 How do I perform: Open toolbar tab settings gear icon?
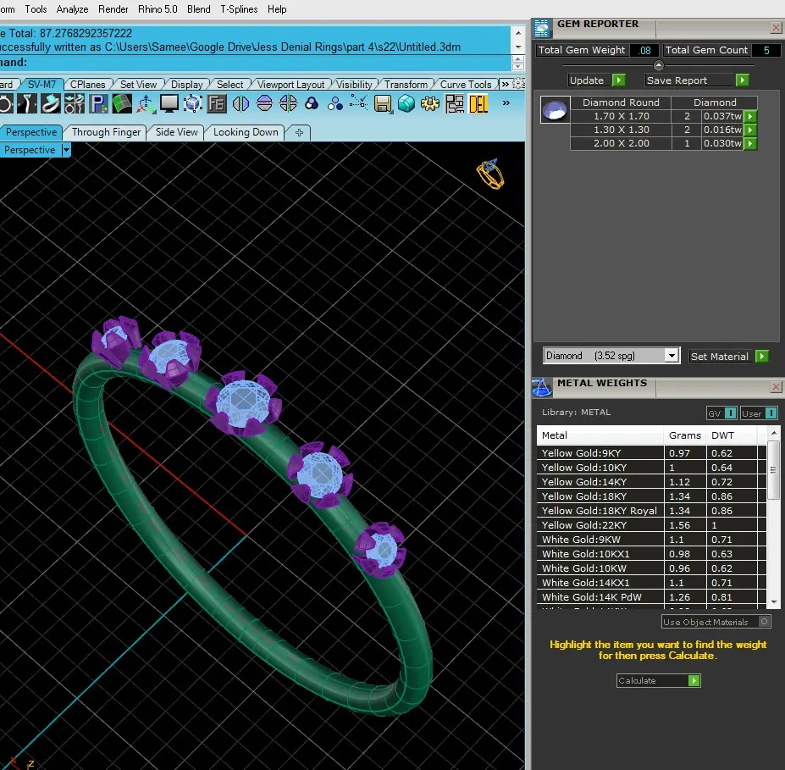click(518, 84)
